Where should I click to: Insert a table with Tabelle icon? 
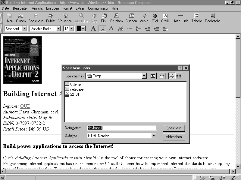click(x=196, y=18)
